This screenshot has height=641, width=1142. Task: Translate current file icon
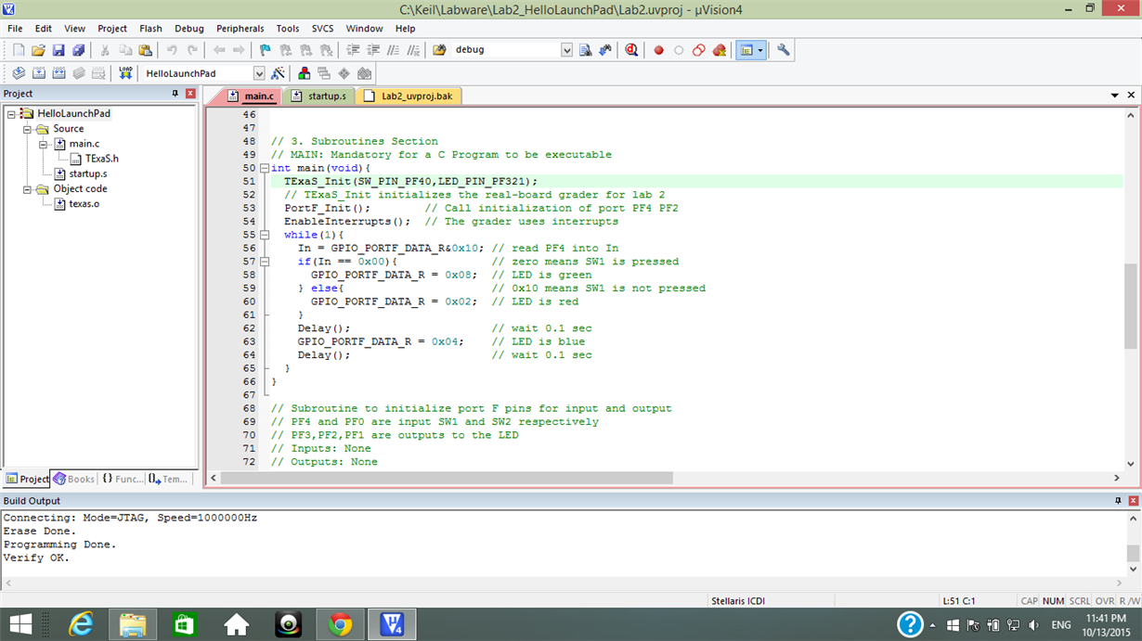tap(18, 73)
